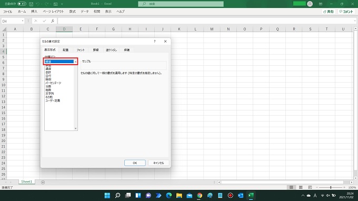Click the 共有 share button
The image size is (358, 201).
[x=329, y=12]
